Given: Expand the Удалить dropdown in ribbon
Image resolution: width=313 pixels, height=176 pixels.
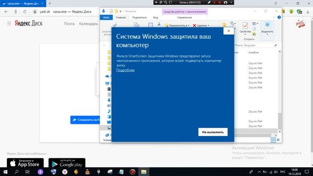Looking at the screenshot, I should click(201, 25).
